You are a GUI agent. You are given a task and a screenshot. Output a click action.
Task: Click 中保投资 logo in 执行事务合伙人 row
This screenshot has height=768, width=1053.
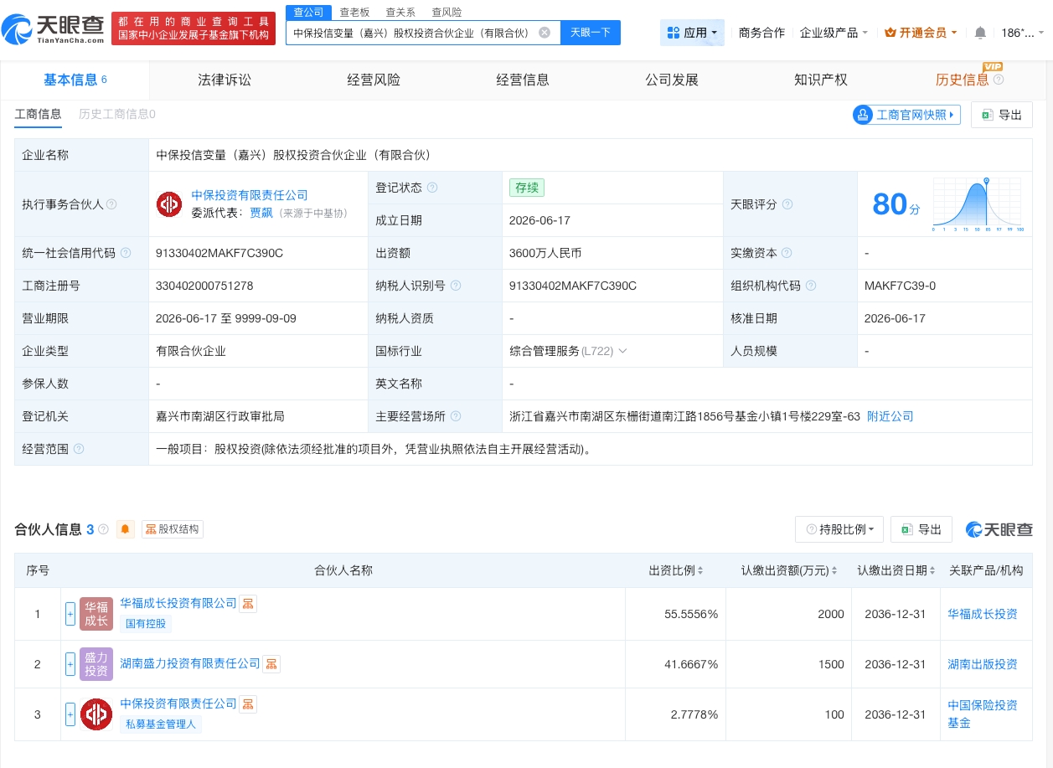(169, 204)
